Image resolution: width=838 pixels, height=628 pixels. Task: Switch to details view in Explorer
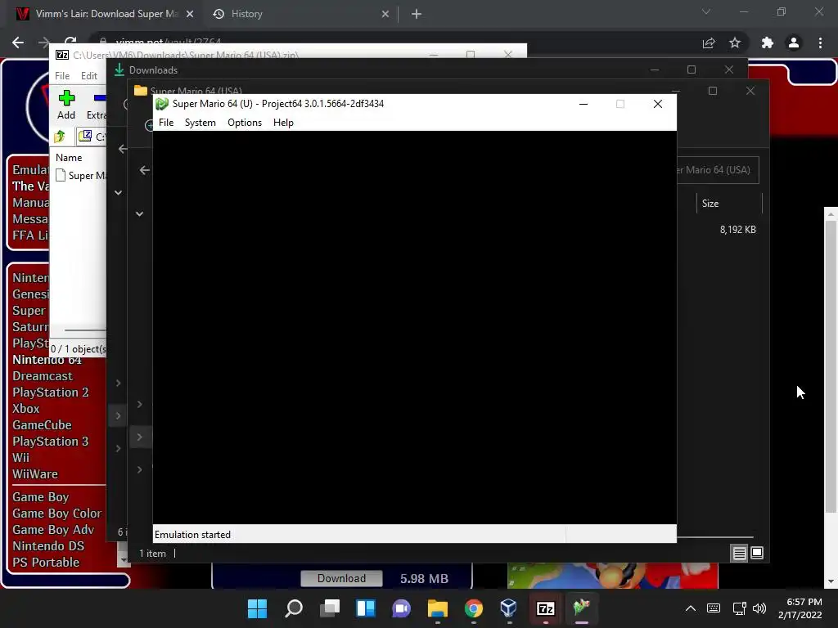coord(739,554)
